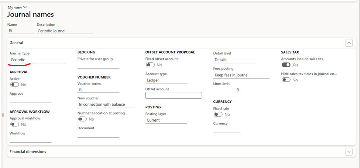Collapse the General section chevron
The width and height of the screenshot is (360, 168).
pos(349,43)
